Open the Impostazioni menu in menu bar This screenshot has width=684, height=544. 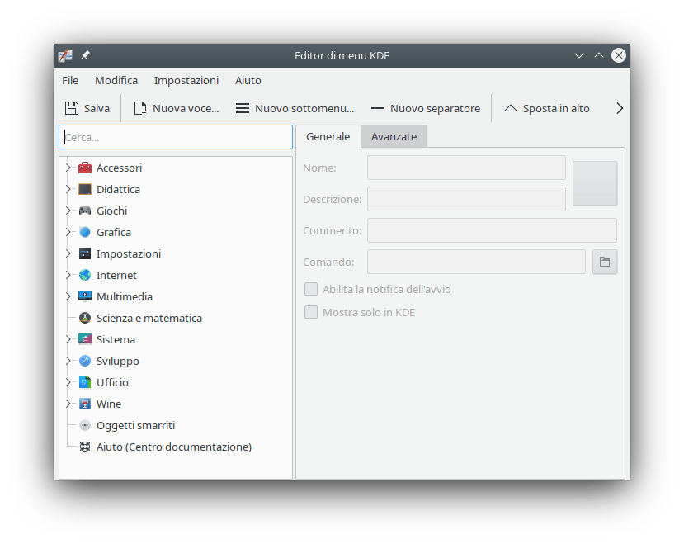[186, 80]
